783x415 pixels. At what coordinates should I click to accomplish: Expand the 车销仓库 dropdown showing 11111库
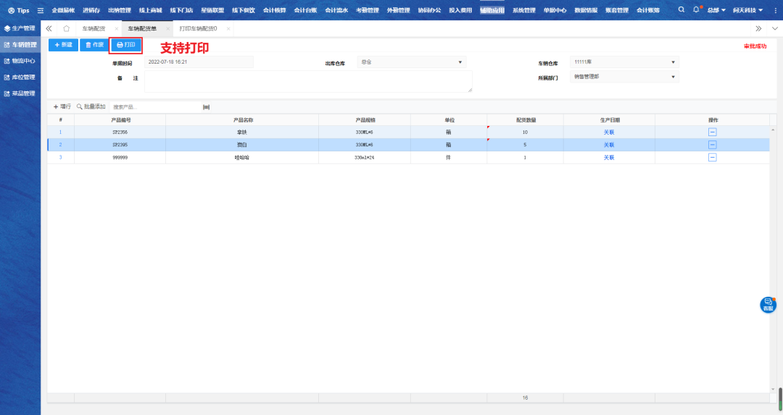(x=673, y=62)
